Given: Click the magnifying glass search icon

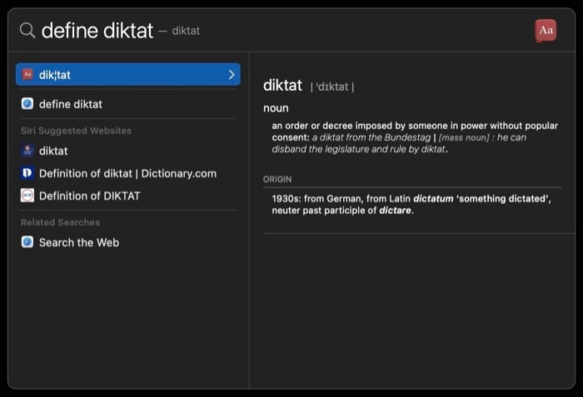Looking at the screenshot, I should [x=27, y=30].
